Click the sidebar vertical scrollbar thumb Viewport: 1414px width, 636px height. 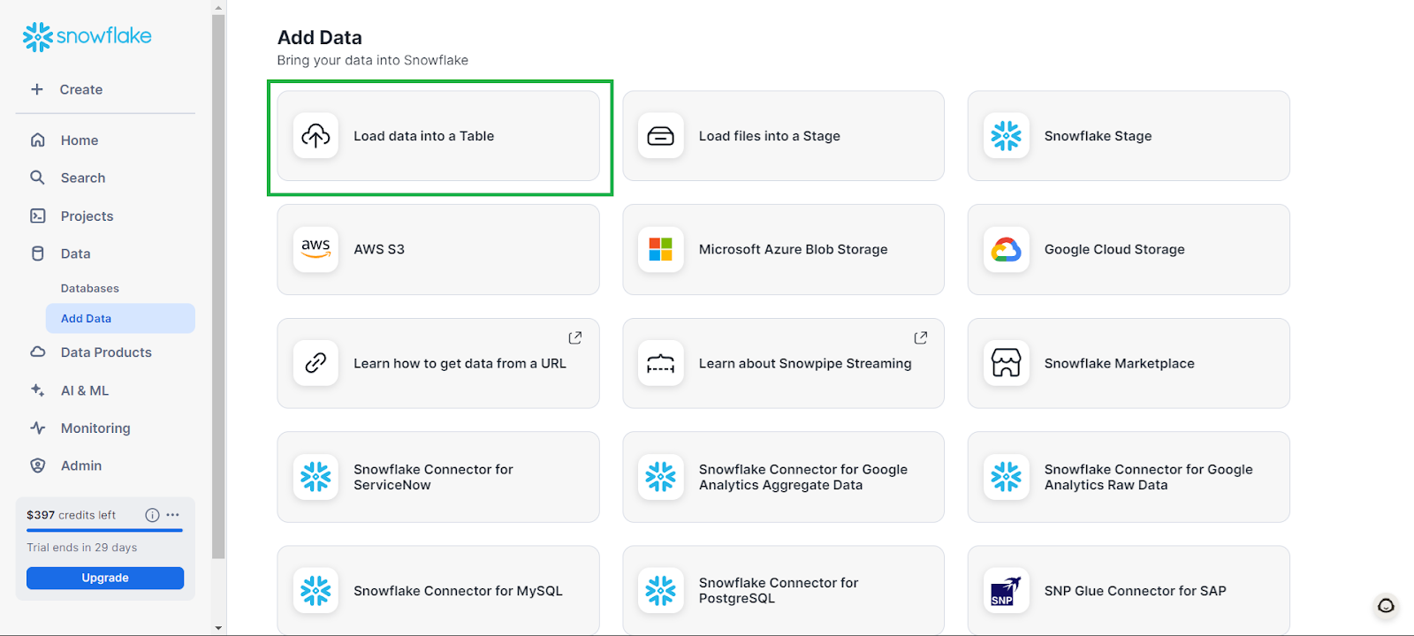[218, 286]
